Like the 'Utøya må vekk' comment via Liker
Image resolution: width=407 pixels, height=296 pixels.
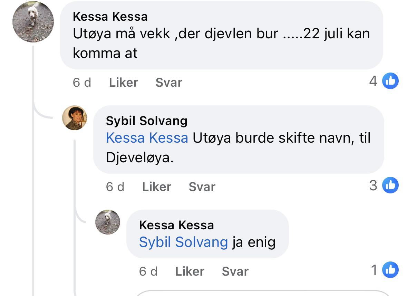pos(123,83)
